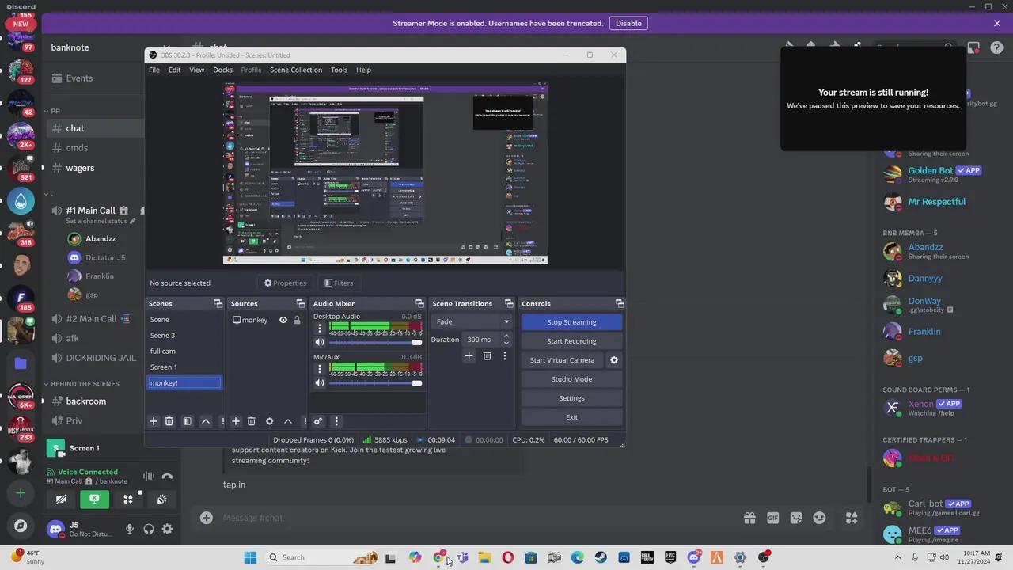Open the OBS Tools menu
Image resolution: width=1013 pixels, height=570 pixels.
[x=339, y=70]
